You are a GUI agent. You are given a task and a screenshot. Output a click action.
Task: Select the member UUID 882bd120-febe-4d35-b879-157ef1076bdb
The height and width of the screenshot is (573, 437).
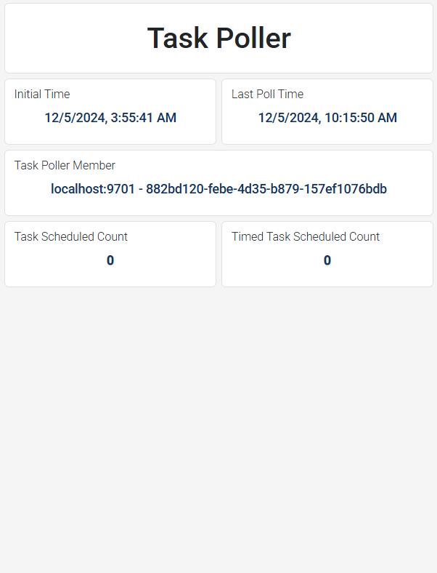pyautogui.click(x=266, y=189)
